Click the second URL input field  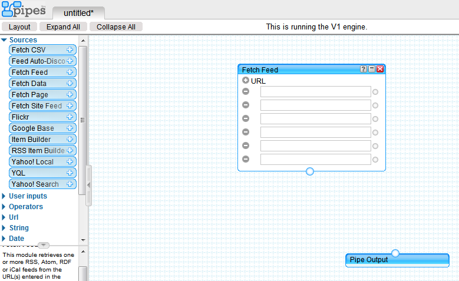(316, 105)
